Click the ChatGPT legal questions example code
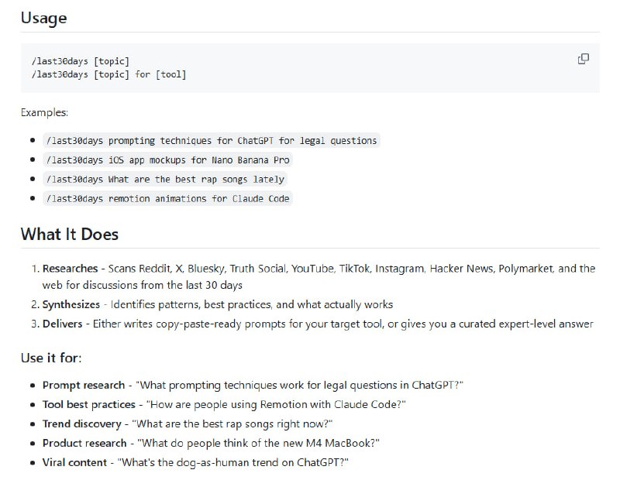Viewport: 620px width, 487px height. 212,141
